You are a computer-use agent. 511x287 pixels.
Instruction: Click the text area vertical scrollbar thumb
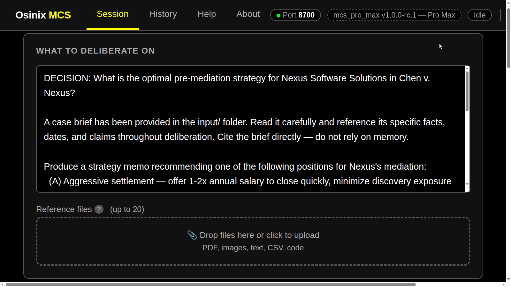coord(467,91)
